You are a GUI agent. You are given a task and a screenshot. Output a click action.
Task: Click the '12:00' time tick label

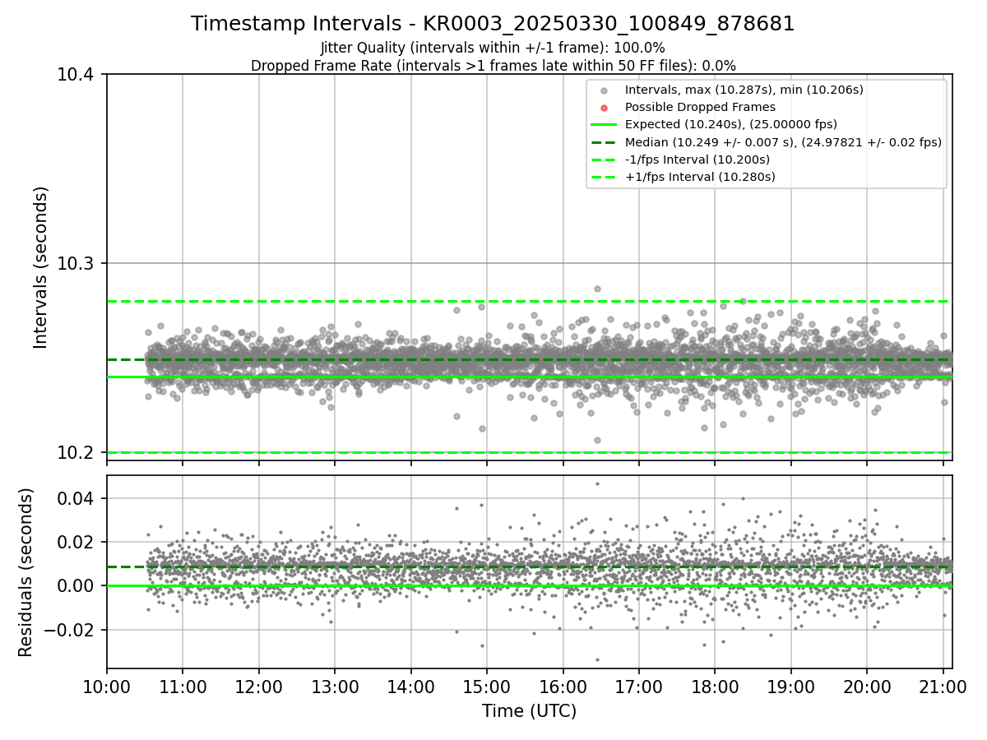pyautogui.click(x=259, y=687)
